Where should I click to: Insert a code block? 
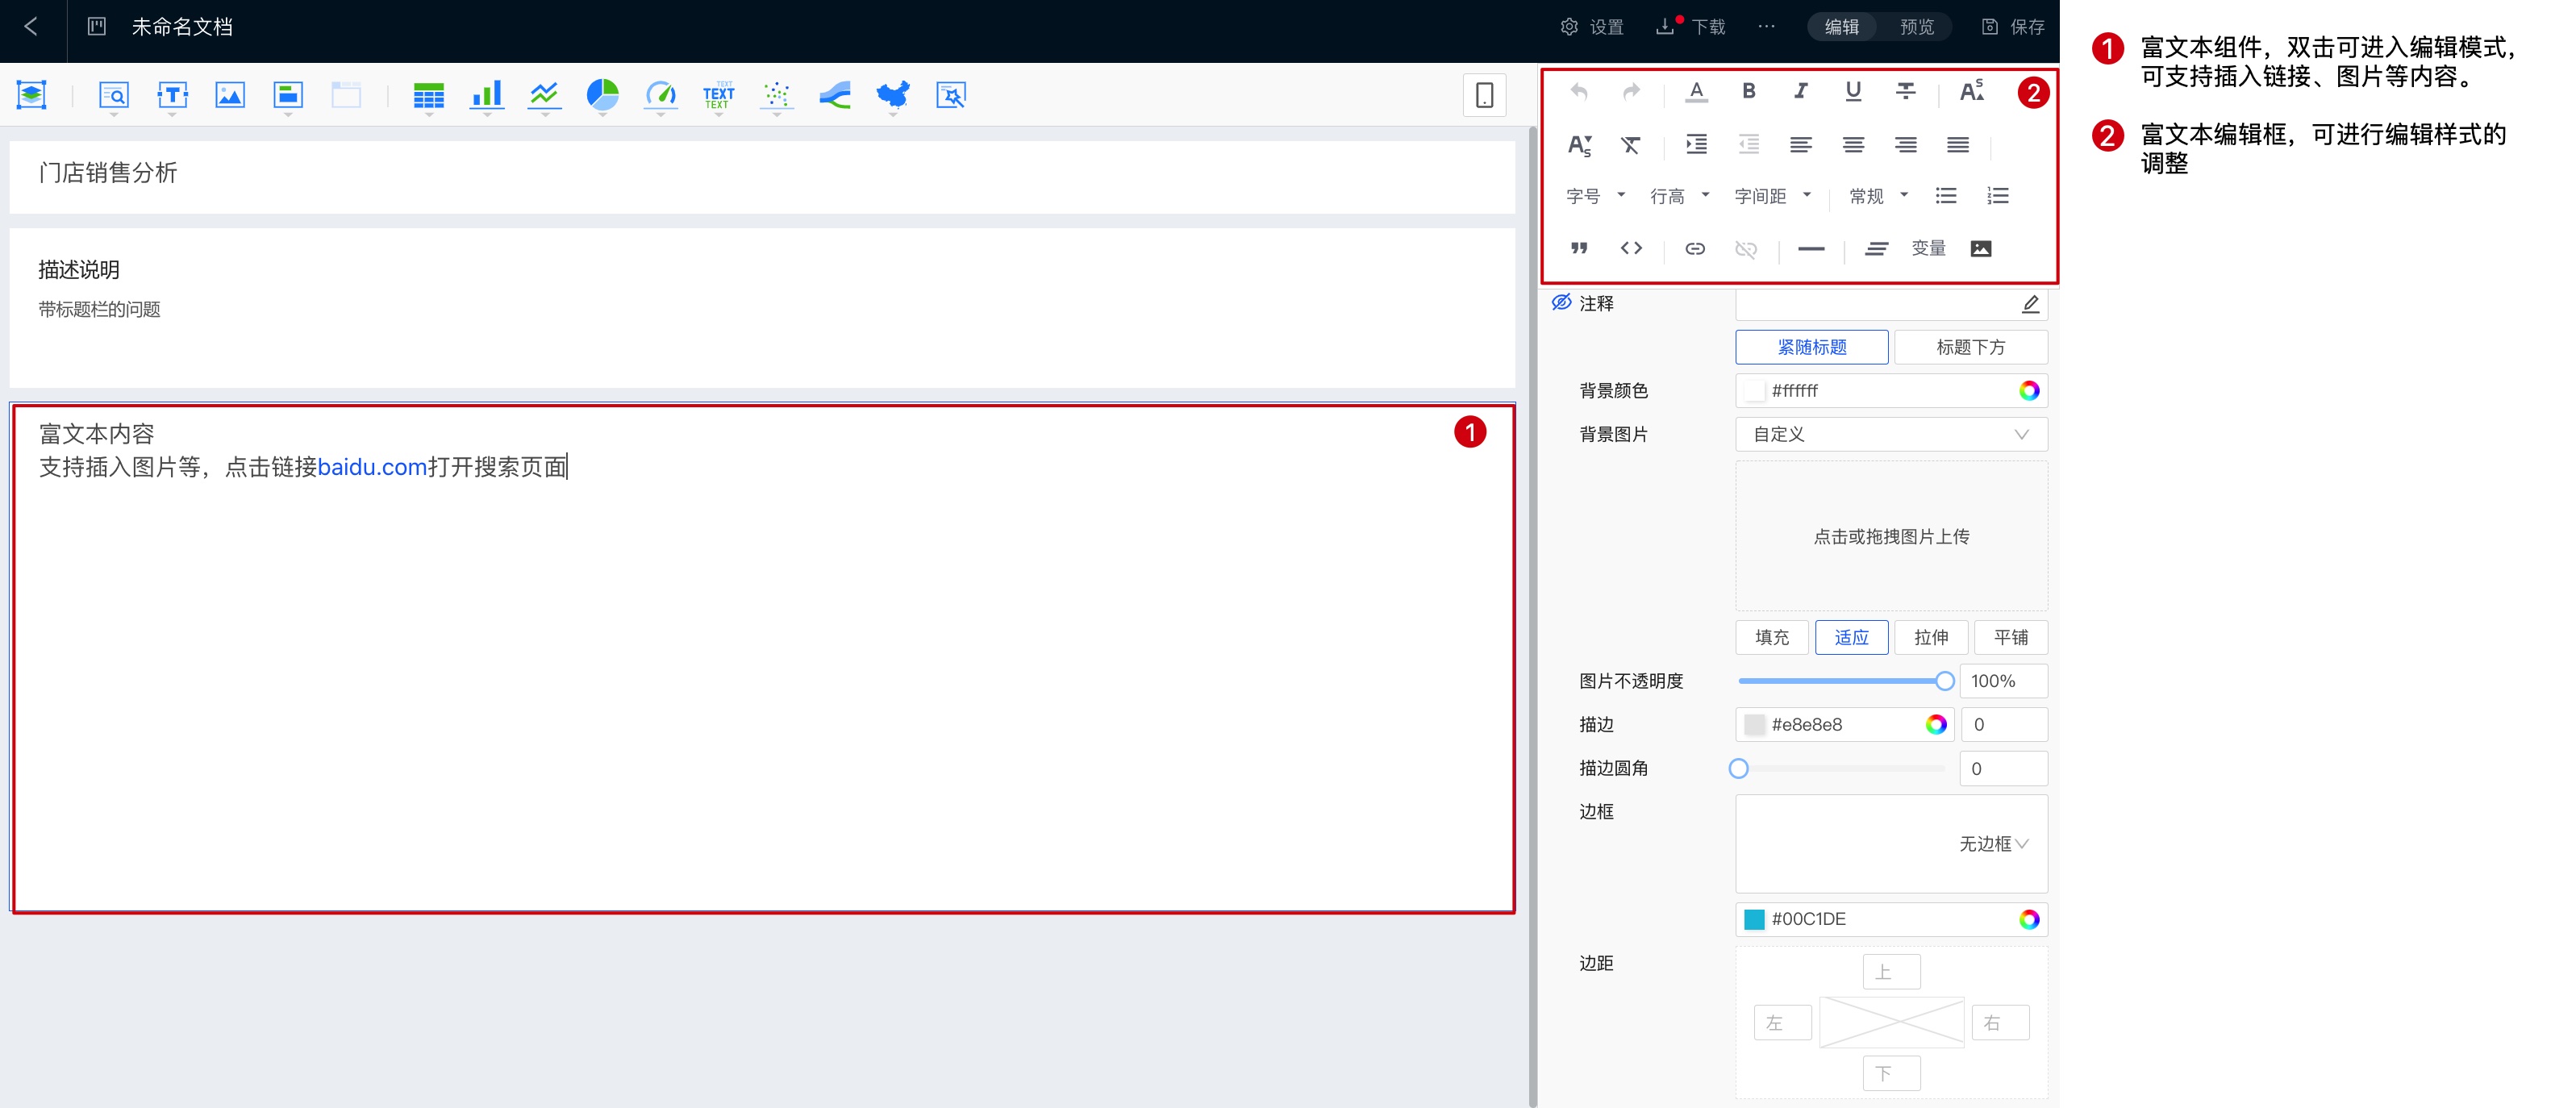click(1631, 248)
